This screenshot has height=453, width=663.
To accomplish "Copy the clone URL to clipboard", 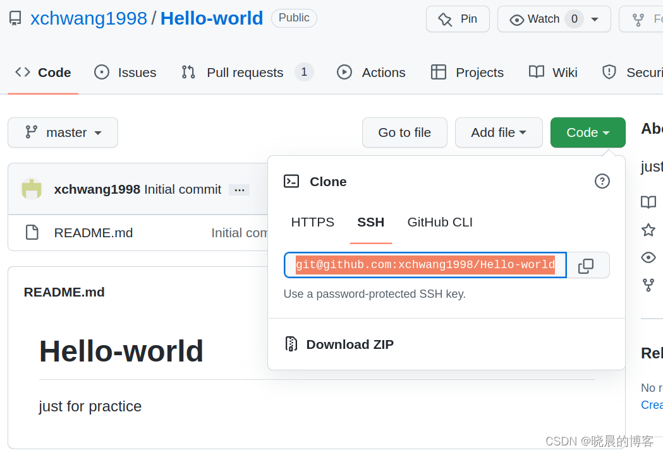I will point(587,265).
